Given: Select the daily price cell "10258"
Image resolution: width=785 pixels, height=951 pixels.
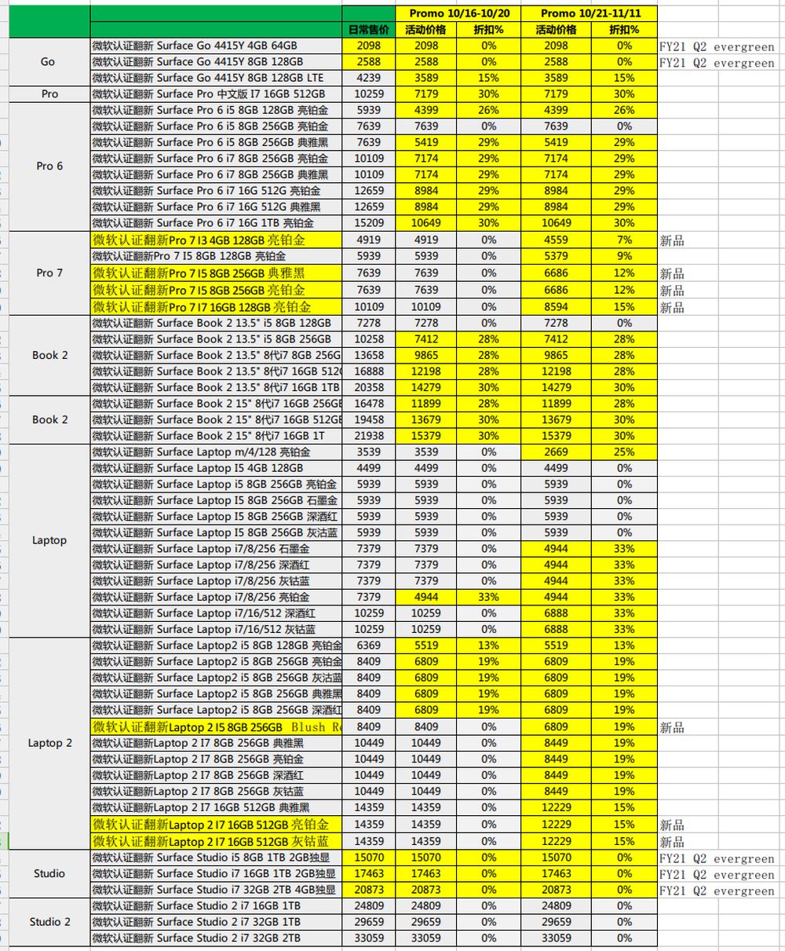Looking at the screenshot, I should point(368,339).
